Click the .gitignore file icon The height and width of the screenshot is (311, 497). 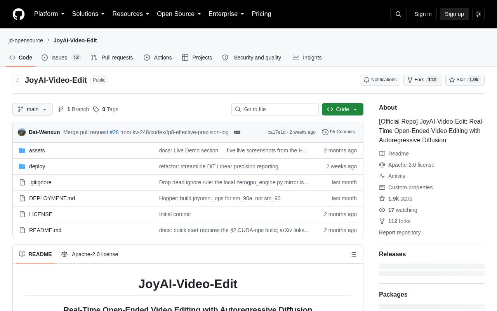(x=22, y=182)
